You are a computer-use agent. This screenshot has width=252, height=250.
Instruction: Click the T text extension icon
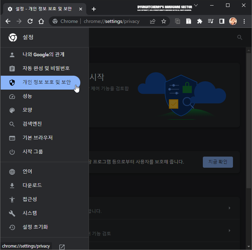click(189, 21)
